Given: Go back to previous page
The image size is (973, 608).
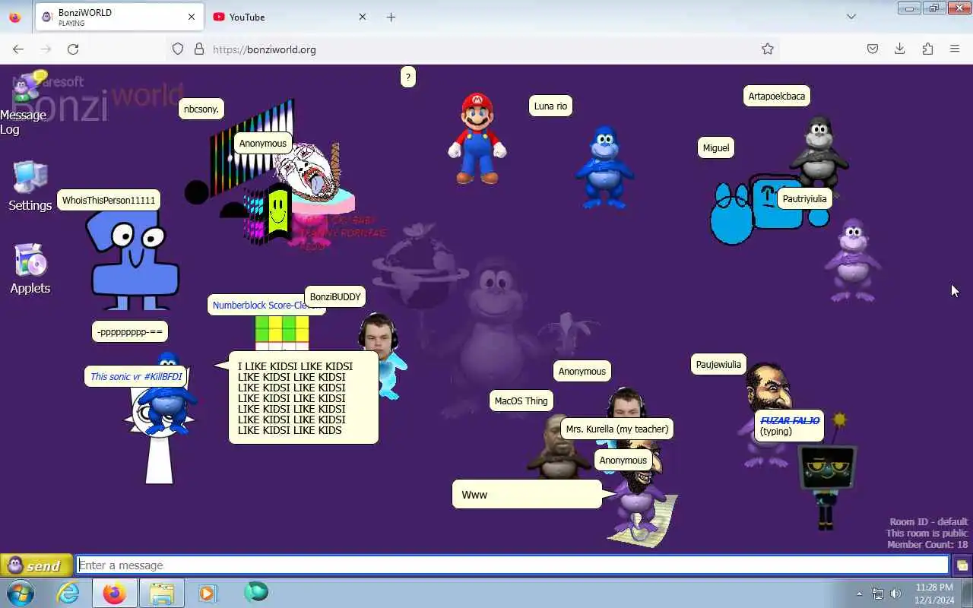Looking at the screenshot, I should pyautogui.click(x=18, y=49).
